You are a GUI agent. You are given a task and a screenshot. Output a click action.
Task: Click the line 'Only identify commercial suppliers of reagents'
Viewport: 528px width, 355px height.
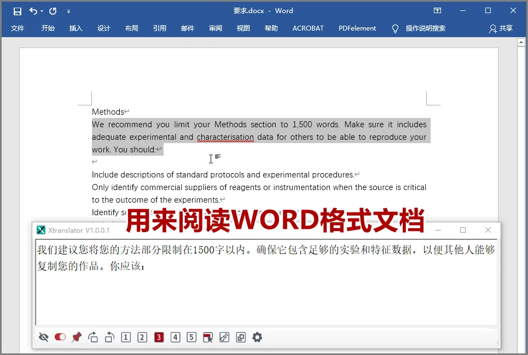(x=259, y=187)
